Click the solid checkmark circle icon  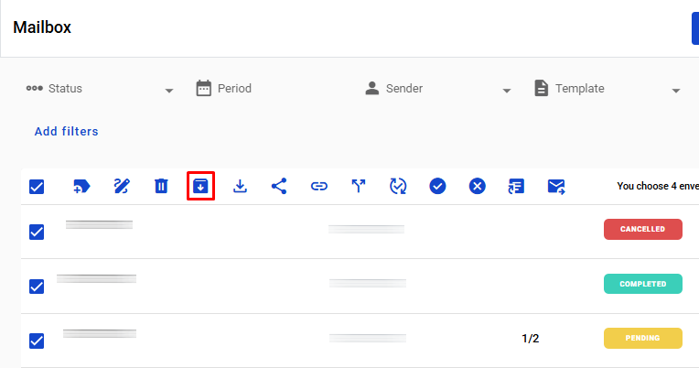coord(437,187)
